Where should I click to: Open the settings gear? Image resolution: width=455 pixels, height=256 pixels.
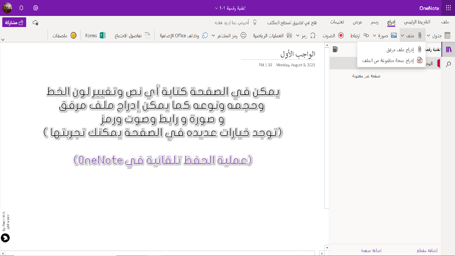[36, 8]
